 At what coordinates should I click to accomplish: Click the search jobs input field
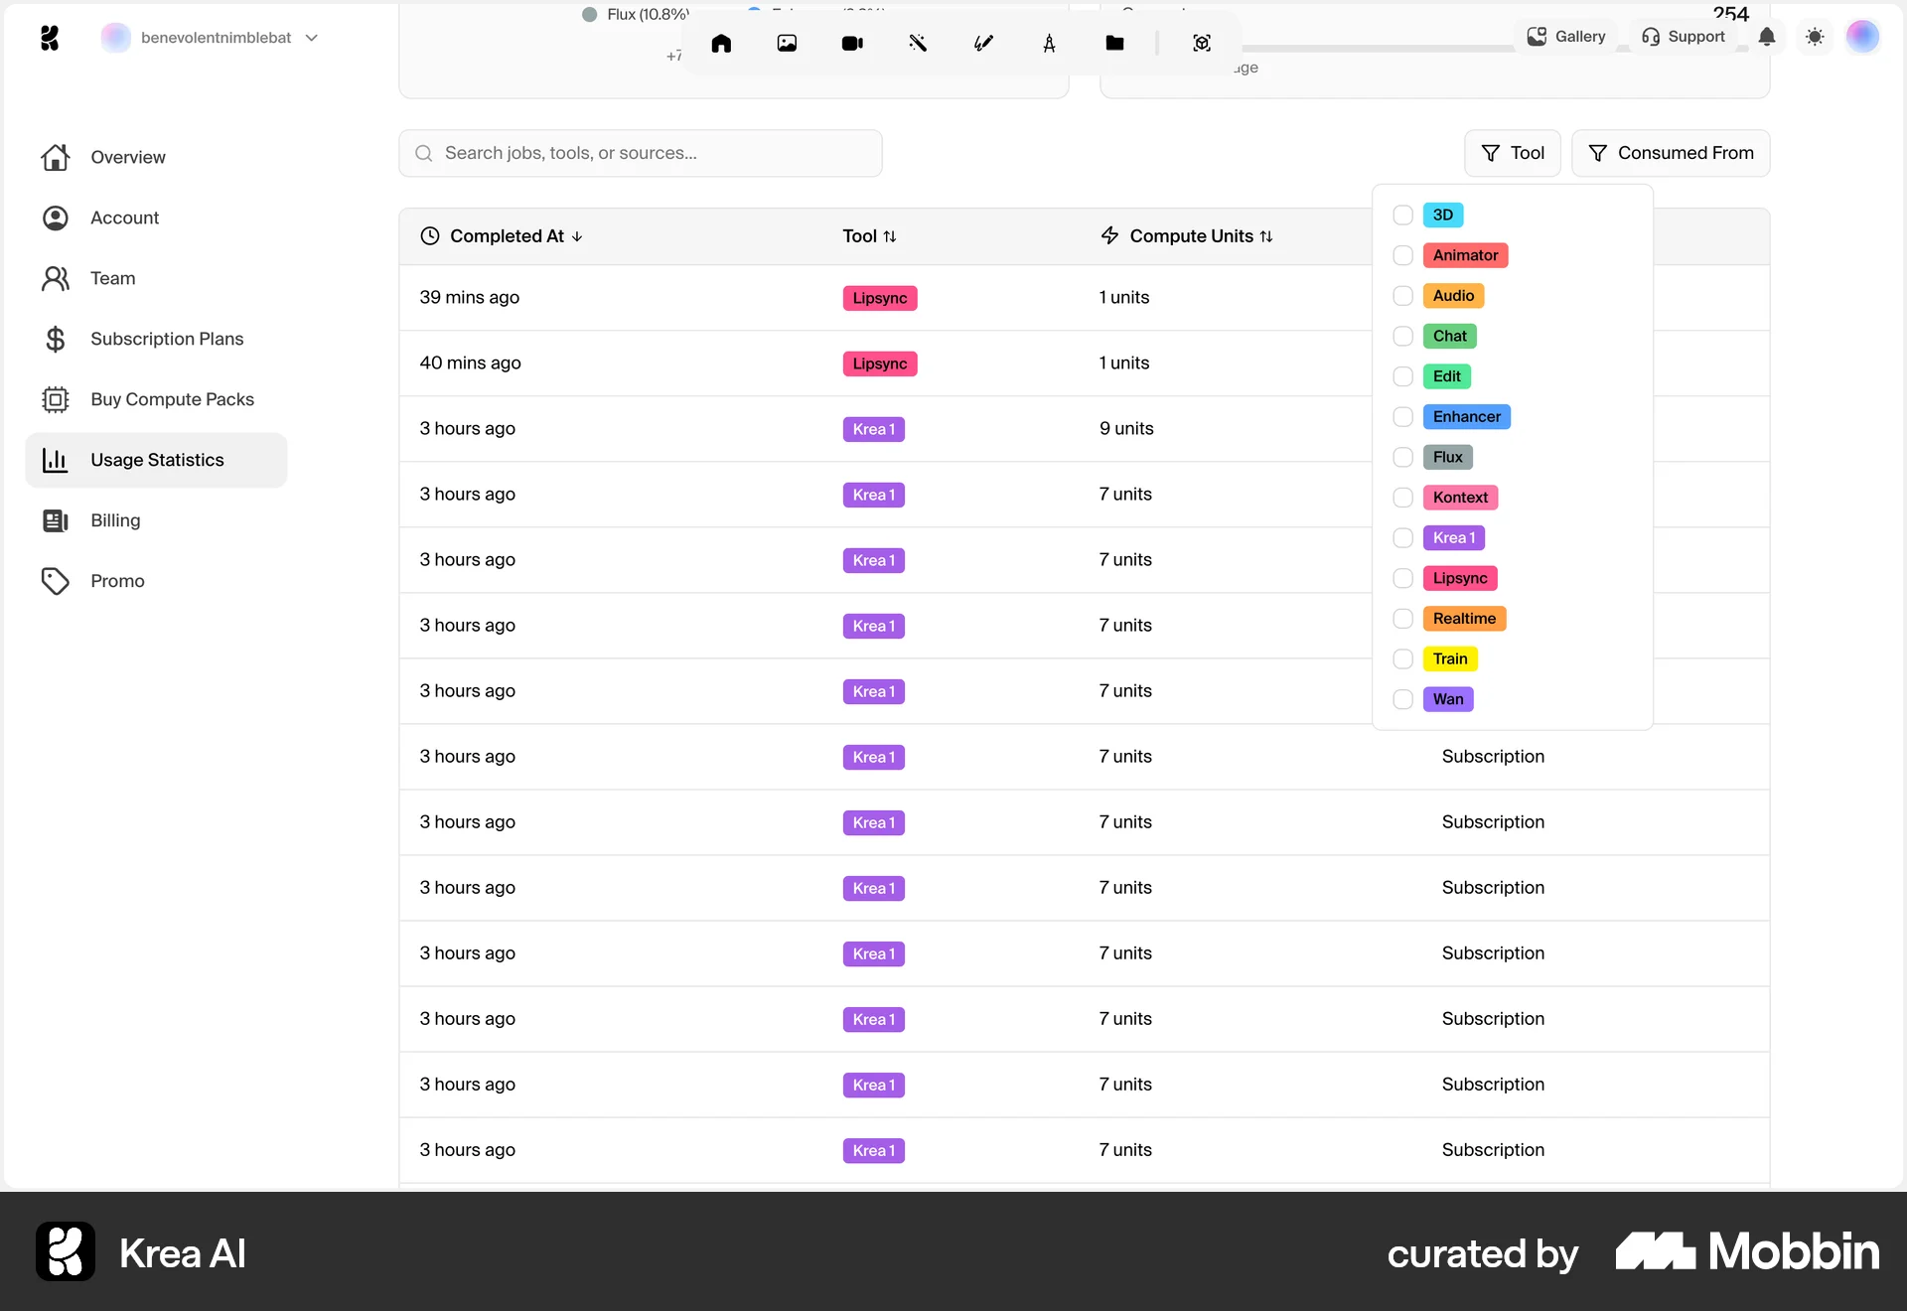pos(641,153)
